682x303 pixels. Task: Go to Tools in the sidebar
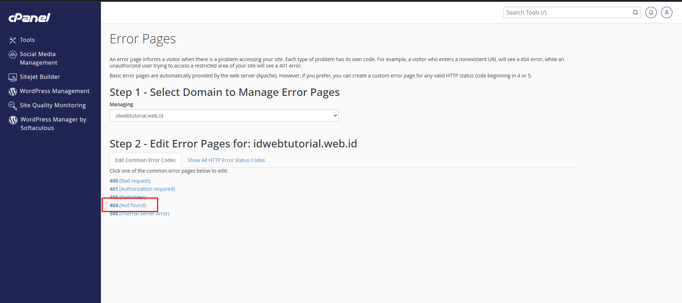(27, 40)
